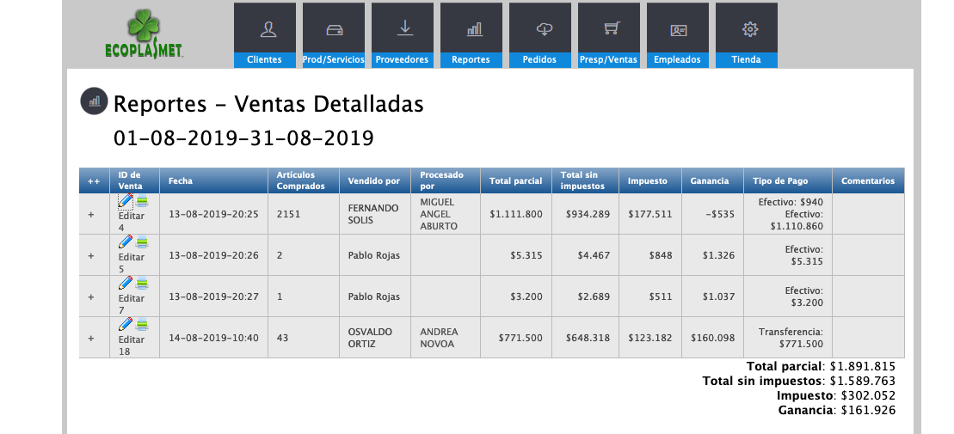Expand the Osvaldo Ortiz sale row
Viewport: 954px width, 434px height.
pos(91,338)
